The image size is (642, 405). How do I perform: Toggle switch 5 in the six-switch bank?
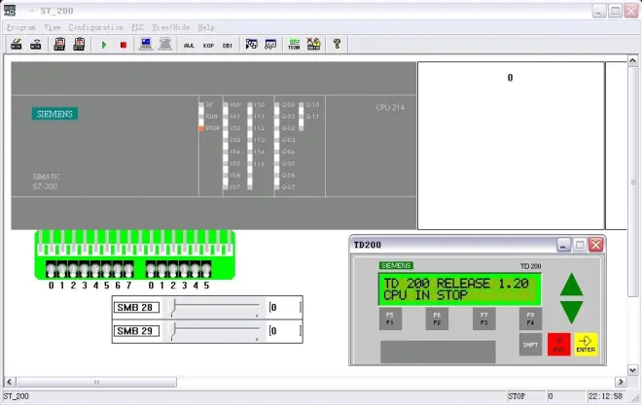click(x=206, y=269)
